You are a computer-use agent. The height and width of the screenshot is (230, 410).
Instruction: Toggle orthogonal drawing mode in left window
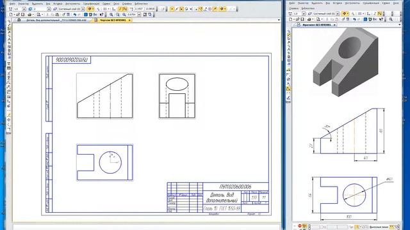point(120,9)
